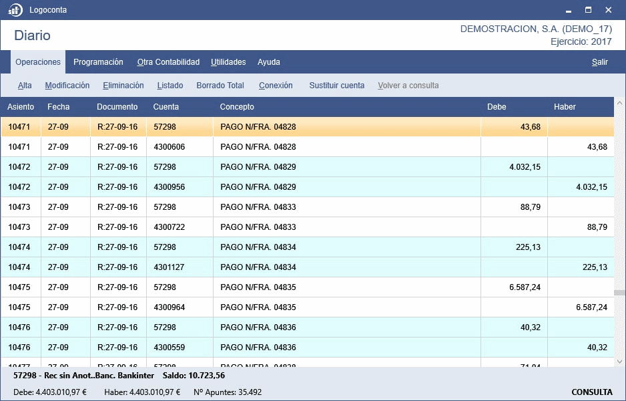Maximize the Logoconta window
The height and width of the screenshot is (401, 626).
[x=588, y=10]
